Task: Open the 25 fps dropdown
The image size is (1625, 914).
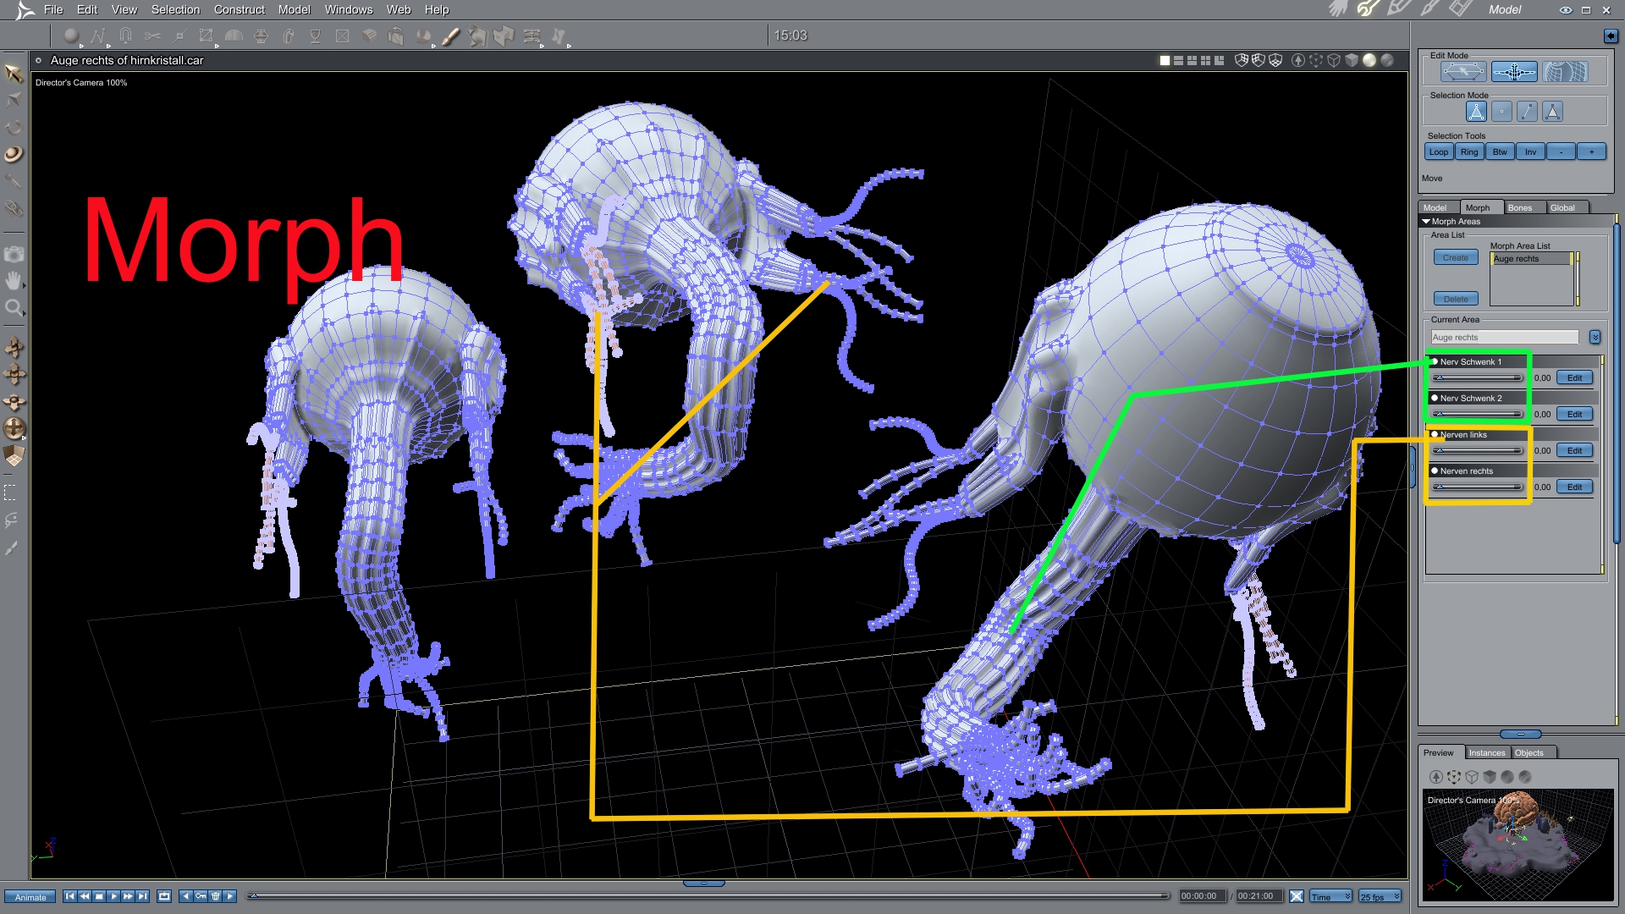Action: [x=1380, y=896]
